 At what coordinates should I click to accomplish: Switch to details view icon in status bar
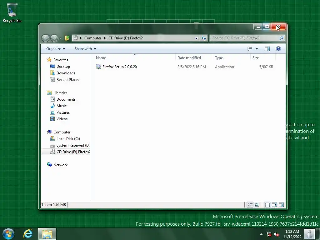pyautogui.click(x=250, y=205)
